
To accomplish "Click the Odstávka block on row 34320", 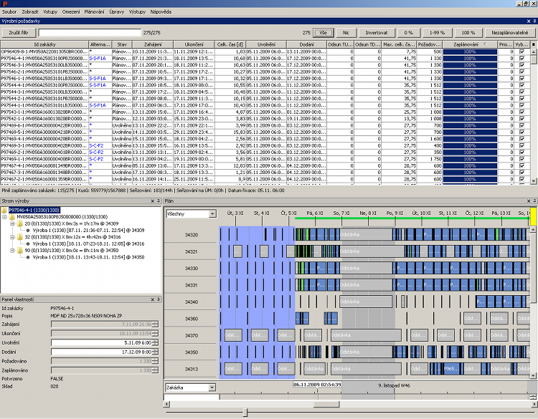I will pyautogui.click(x=366, y=235).
